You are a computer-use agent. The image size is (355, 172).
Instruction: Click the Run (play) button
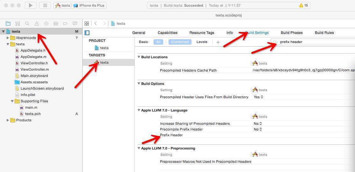[x=31, y=5]
